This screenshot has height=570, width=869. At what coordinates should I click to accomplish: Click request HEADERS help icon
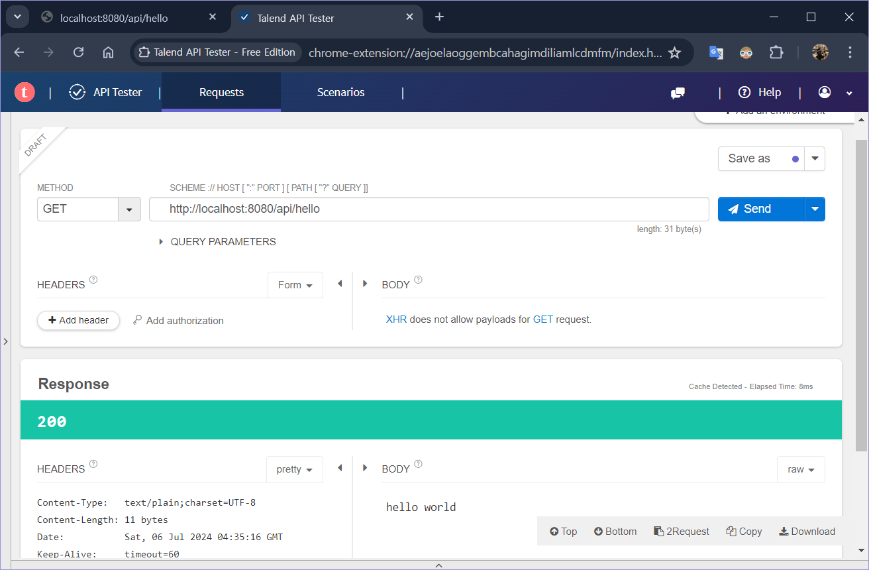tap(93, 280)
